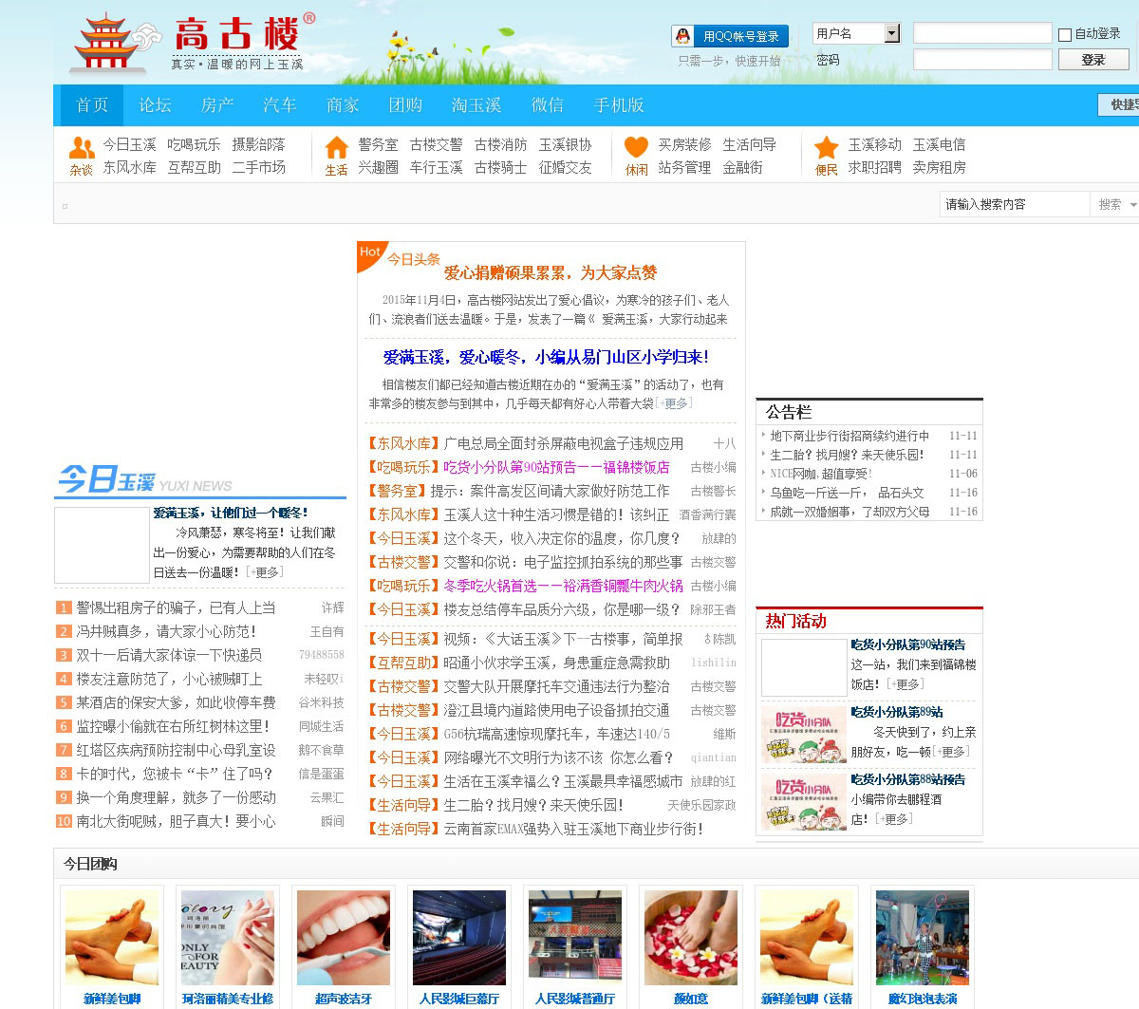Focus the 请输入搜索内容 search box
The image size is (1139, 1009).
pyautogui.click(x=1015, y=204)
